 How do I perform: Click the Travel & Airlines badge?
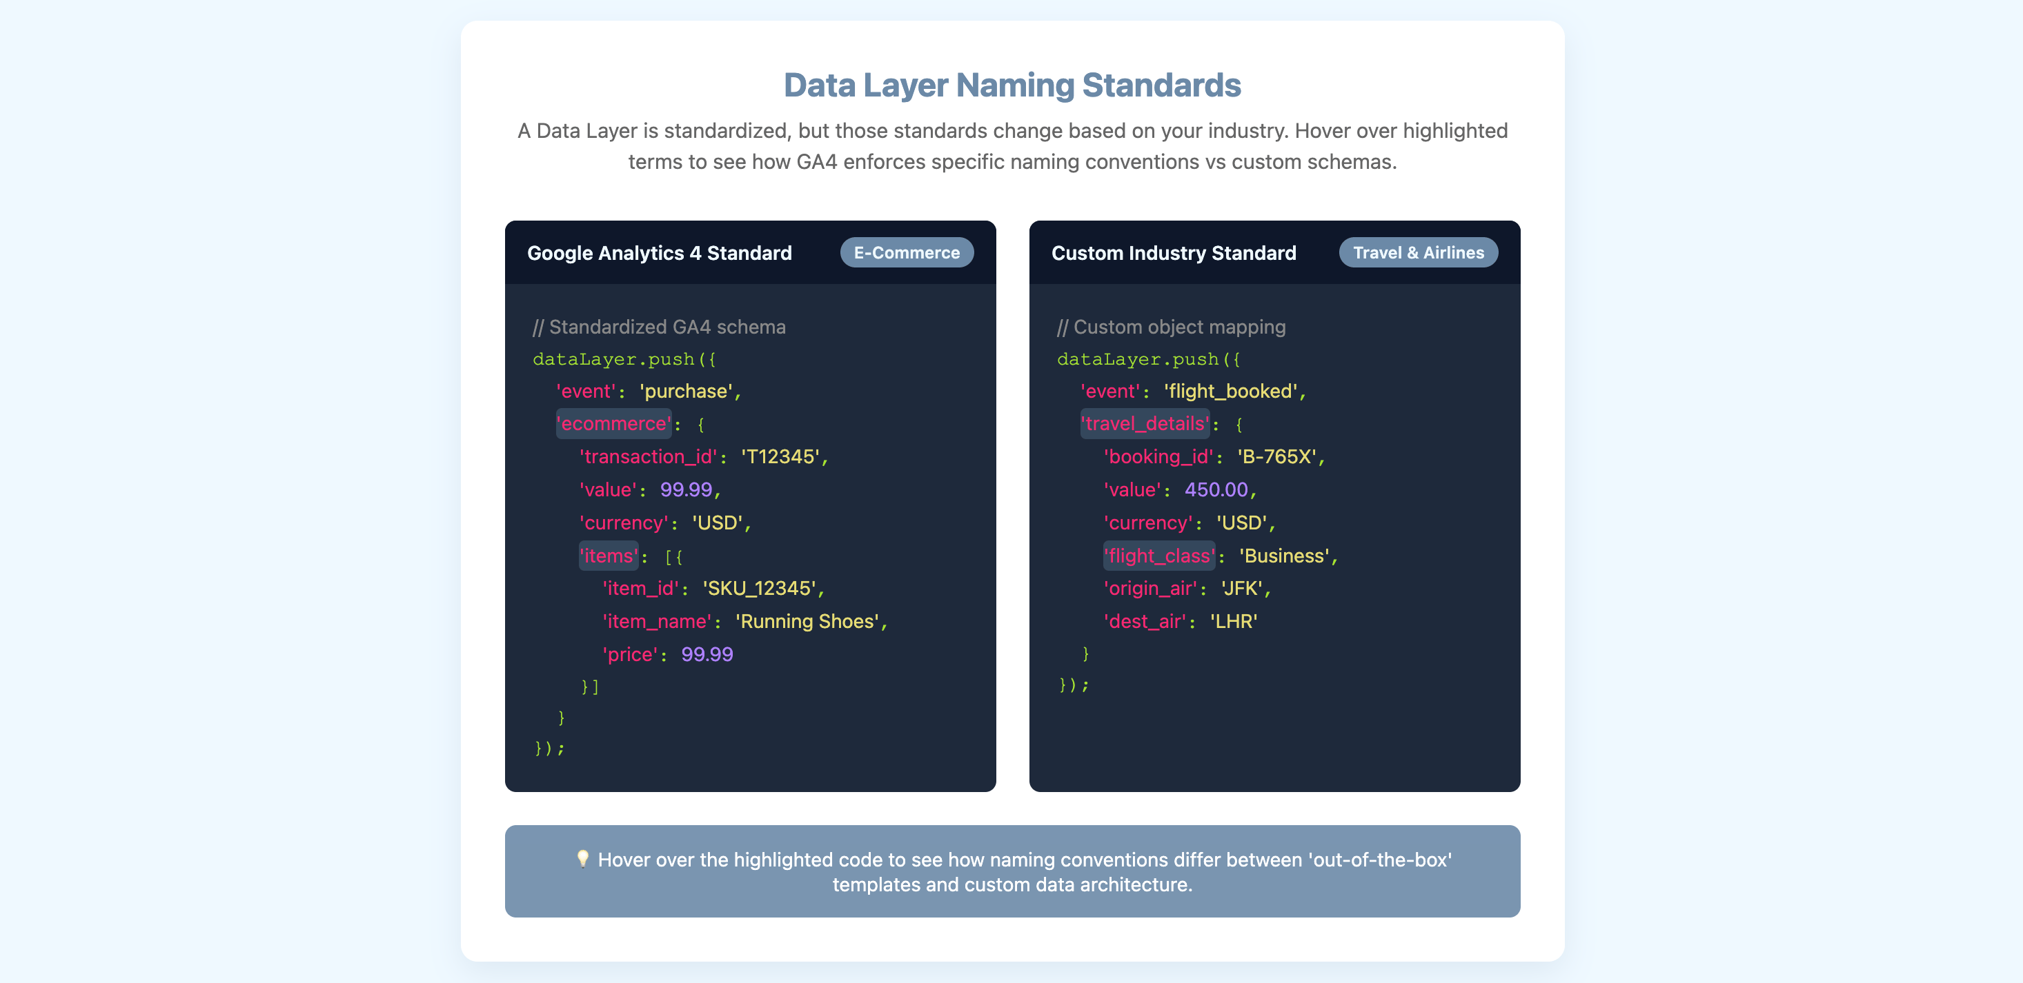tap(1419, 252)
